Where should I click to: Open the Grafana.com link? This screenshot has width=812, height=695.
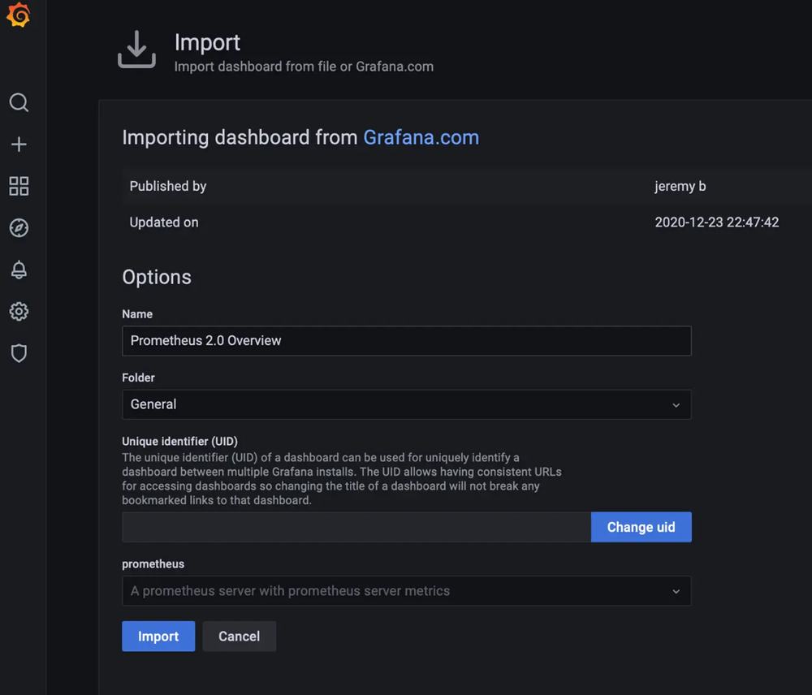pyautogui.click(x=421, y=137)
